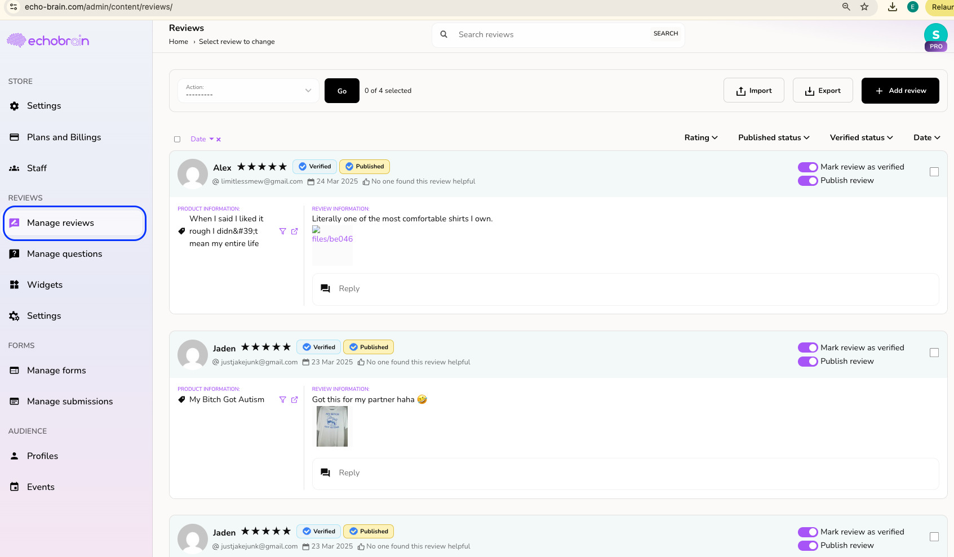Screen dimensions: 954x557
Task: Toggle Mark review as verified for Alex
Action: 807,167
